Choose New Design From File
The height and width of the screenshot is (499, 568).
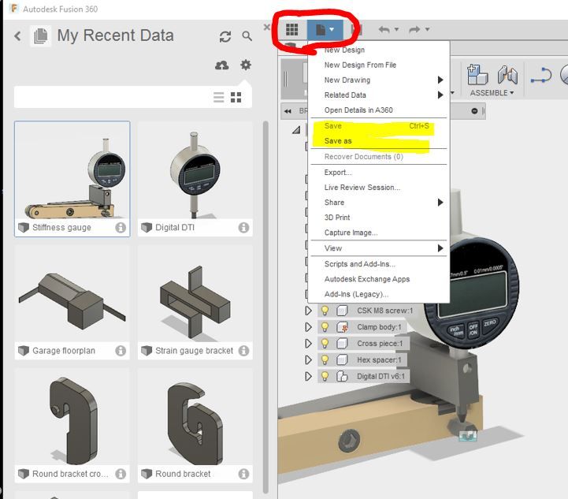click(379, 65)
